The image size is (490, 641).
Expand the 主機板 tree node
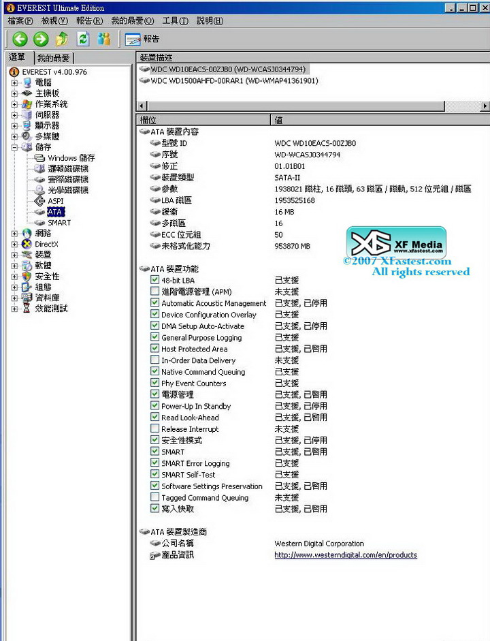[x=14, y=93]
